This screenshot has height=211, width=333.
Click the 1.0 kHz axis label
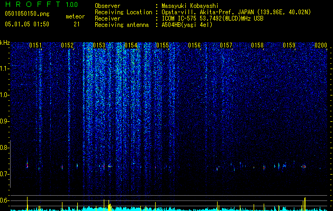[5, 95]
